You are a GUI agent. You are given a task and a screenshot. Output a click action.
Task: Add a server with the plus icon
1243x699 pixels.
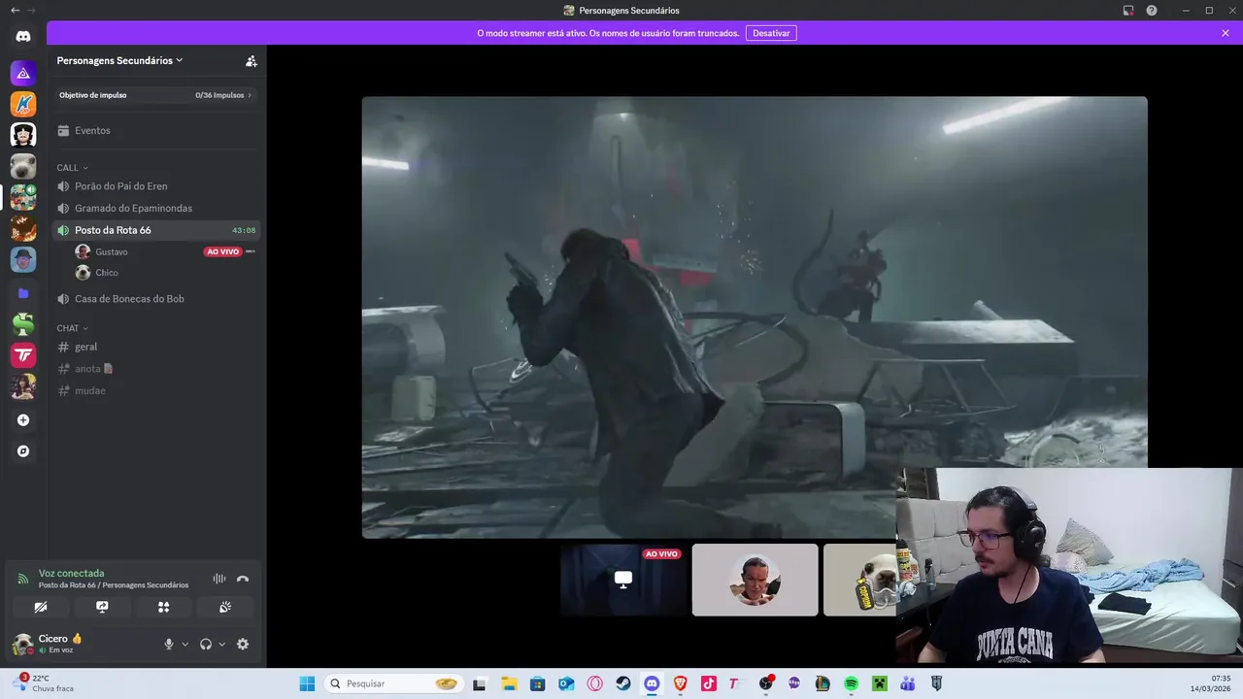(x=23, y=420)
